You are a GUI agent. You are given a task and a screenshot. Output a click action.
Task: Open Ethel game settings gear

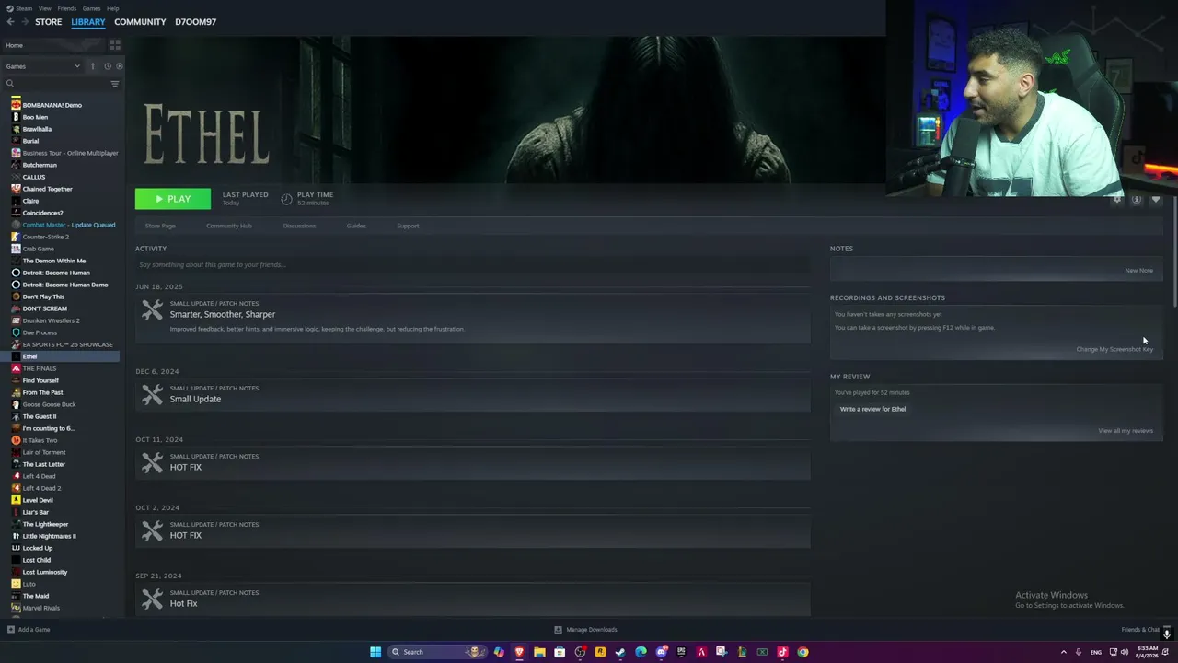[1117, 200]
